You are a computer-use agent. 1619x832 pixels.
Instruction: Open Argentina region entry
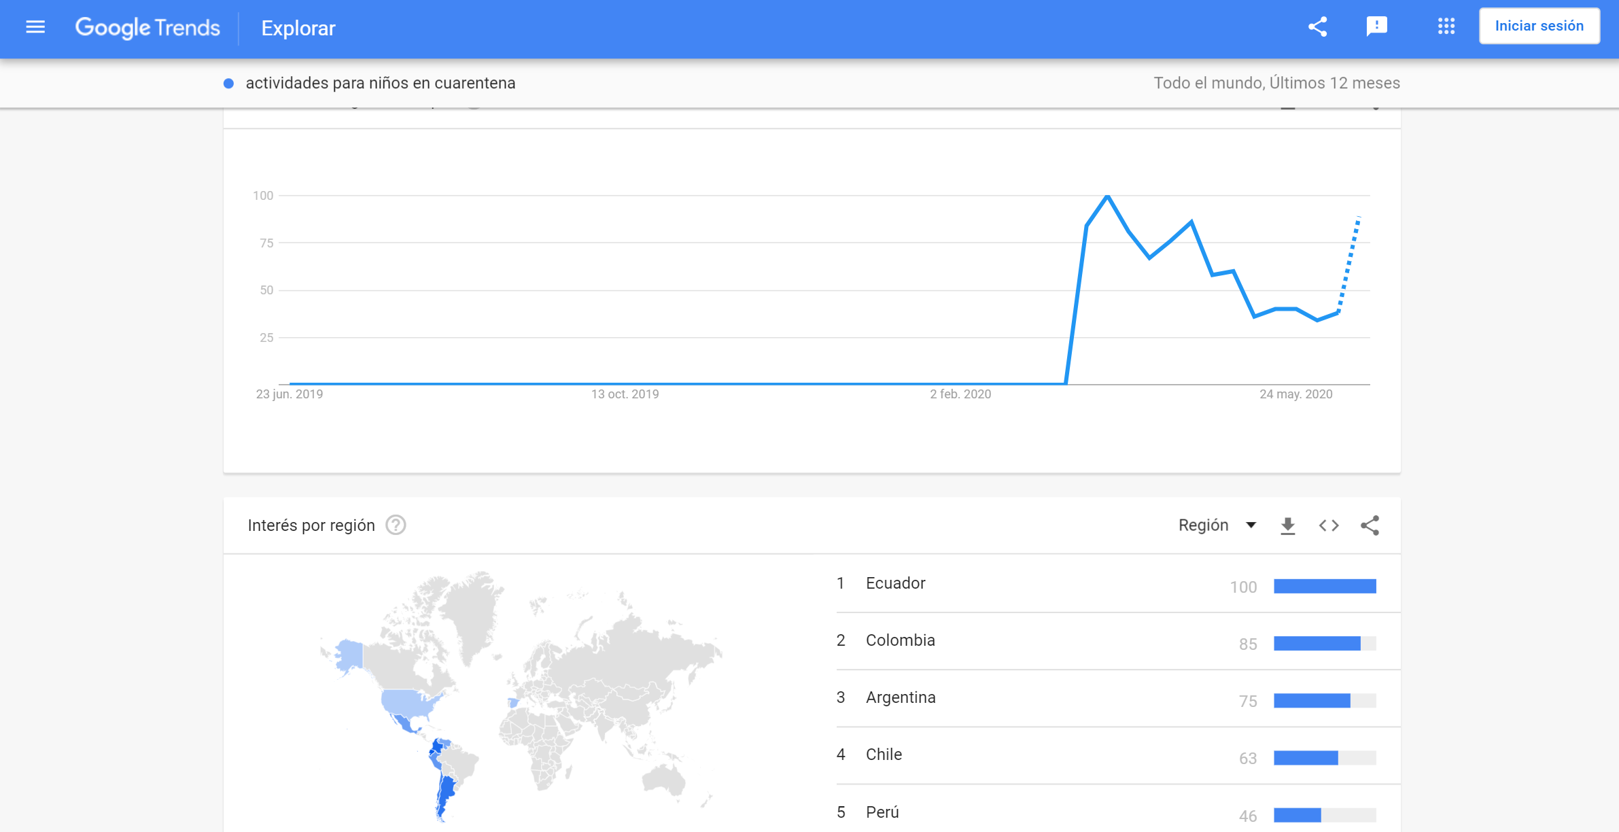point(901,697)
